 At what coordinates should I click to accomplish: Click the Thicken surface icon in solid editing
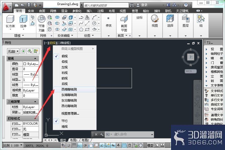click(64, 29)
